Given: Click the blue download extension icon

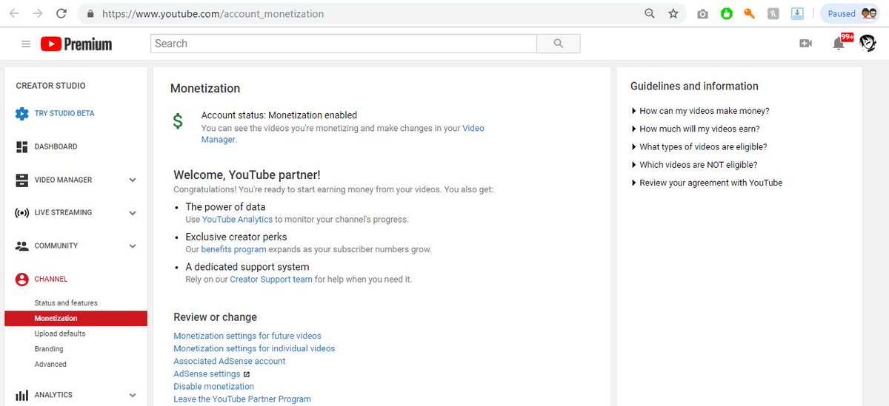Looking at the screenshot, I should 797,13.
